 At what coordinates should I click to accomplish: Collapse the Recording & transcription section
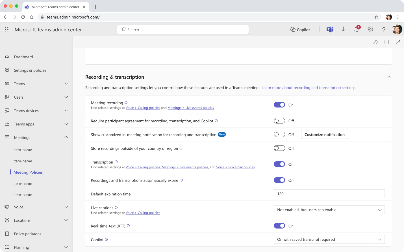pyautogui.click(x=389, y=77)
